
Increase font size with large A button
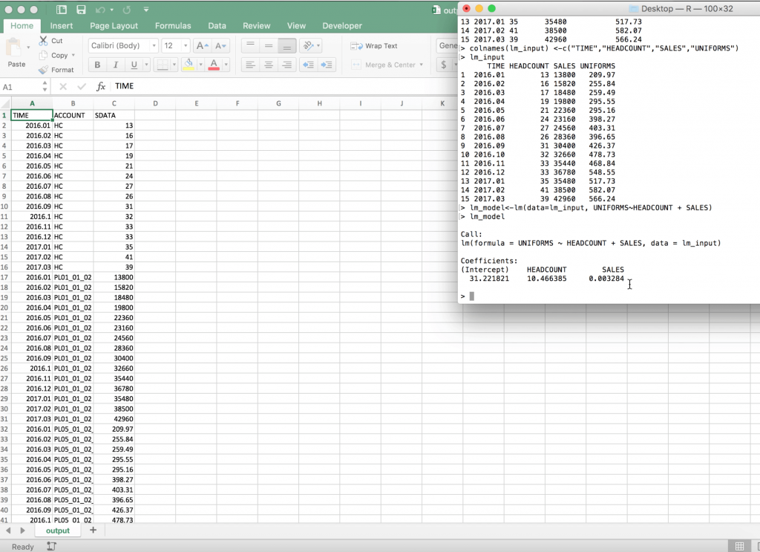point(202,45)
